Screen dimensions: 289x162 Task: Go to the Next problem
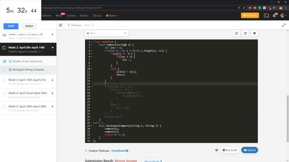[89, 25]
